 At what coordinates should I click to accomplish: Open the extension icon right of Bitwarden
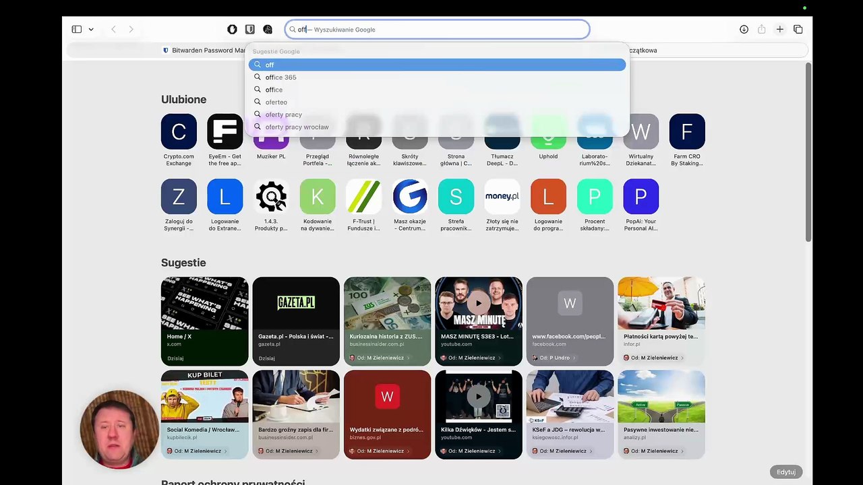point(268,30)
